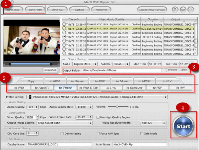Open Video Resolution dropdown
This screenshot has height=150, width=199.
[153, 123]
